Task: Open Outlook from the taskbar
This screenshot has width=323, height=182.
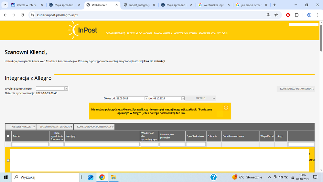Action: [91, 177]
